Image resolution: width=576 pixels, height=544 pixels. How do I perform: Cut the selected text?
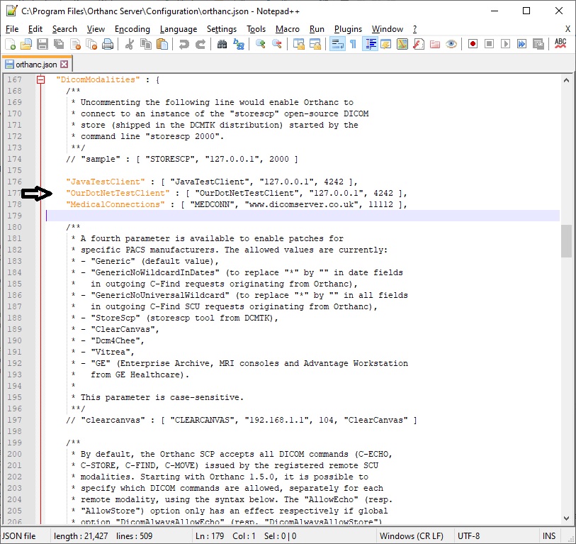click(x=130, y=44)
